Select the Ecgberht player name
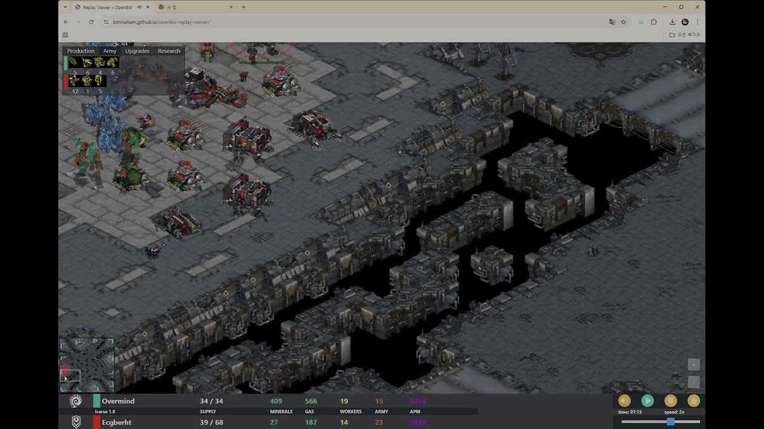 coord(116,422)
